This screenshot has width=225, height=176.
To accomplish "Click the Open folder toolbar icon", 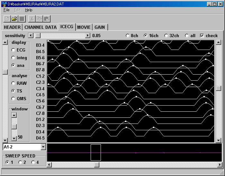I will (x=14, y=19).
